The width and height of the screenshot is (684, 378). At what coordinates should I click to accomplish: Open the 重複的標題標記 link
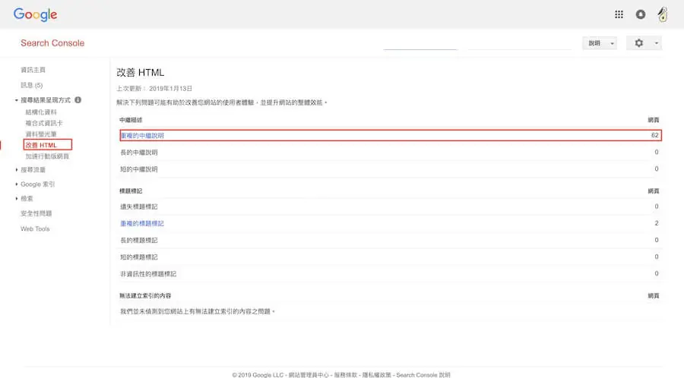[142, 223]
